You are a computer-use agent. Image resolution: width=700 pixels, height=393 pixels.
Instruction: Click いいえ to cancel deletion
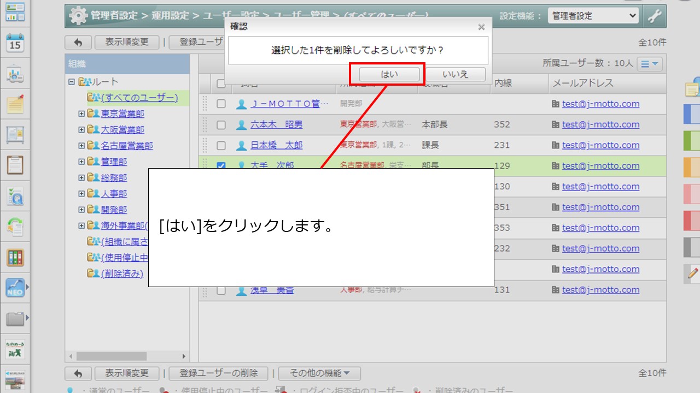point(455,74)
